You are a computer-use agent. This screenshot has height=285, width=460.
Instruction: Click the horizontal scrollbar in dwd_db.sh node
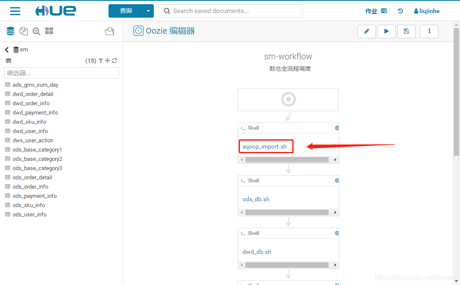(x=287, y=265)
